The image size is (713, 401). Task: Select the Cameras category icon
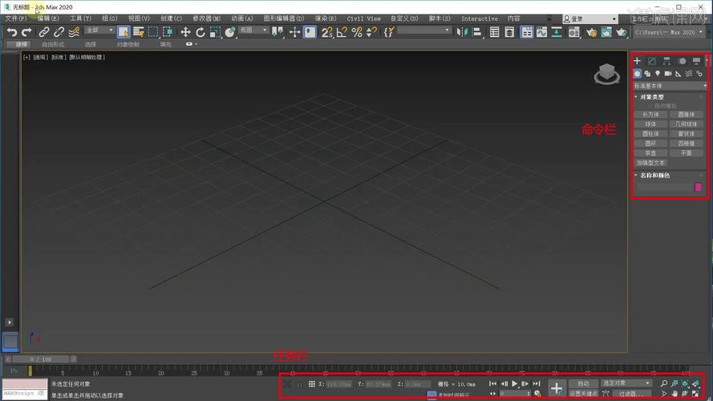668,74
